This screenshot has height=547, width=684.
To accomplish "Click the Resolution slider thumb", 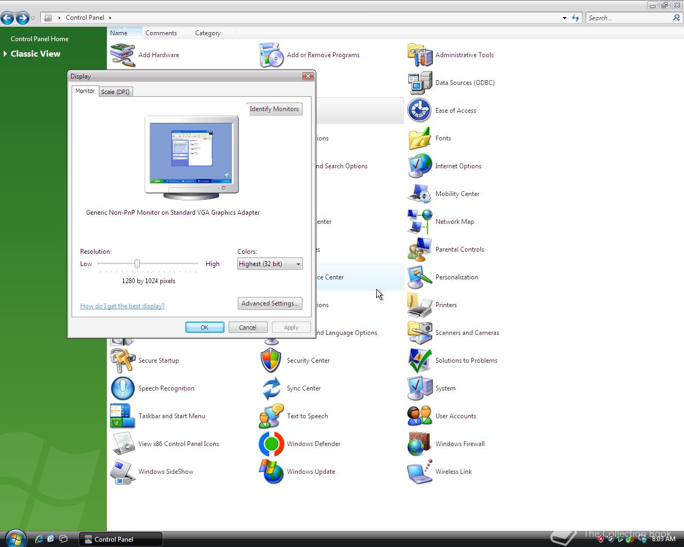I will pyautogui.click(x=137, y=264).
